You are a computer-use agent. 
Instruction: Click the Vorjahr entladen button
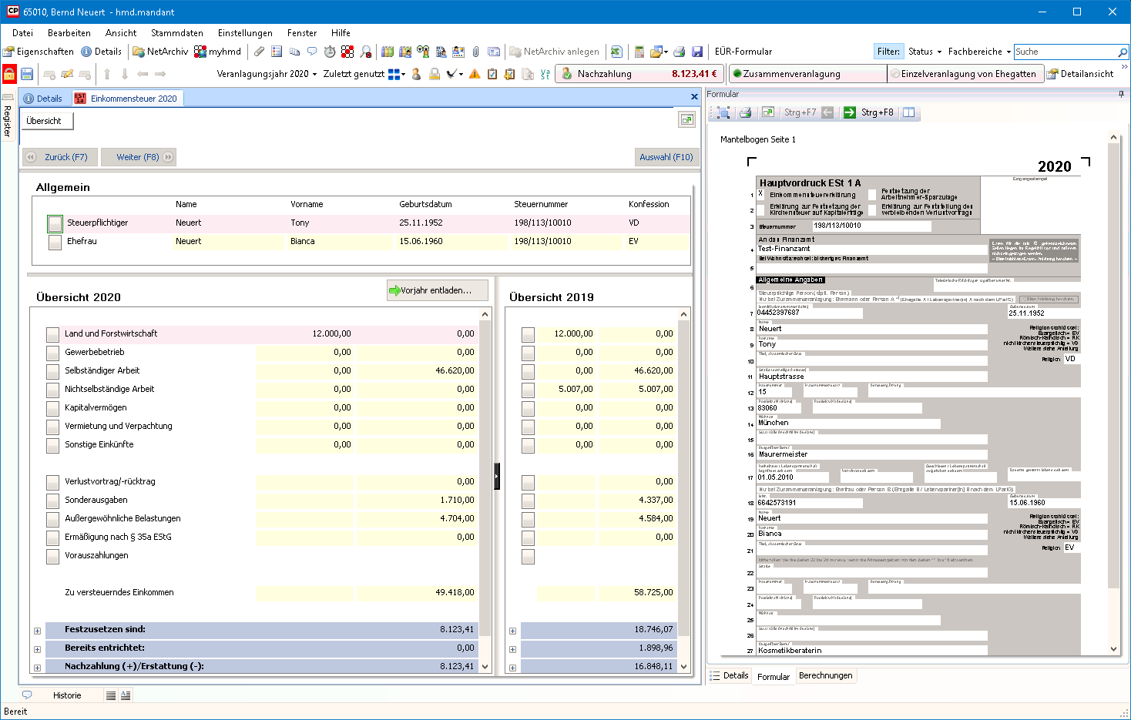[437, 290]
